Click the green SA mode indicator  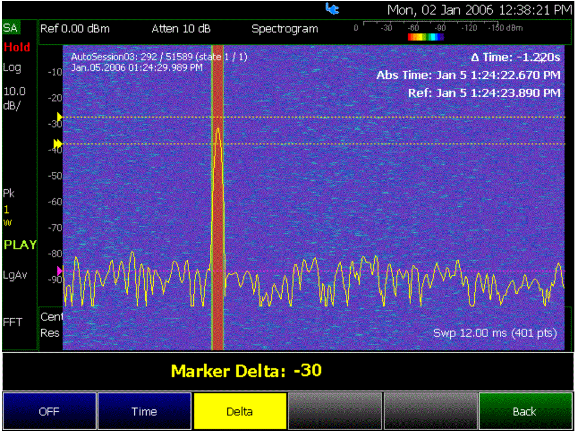point(11,28)
